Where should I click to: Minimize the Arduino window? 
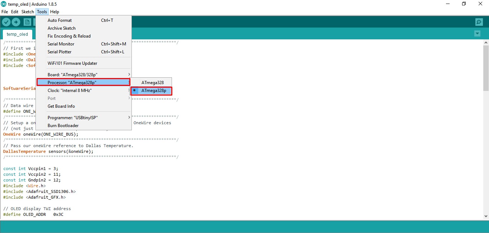click(x=448, y=4)
